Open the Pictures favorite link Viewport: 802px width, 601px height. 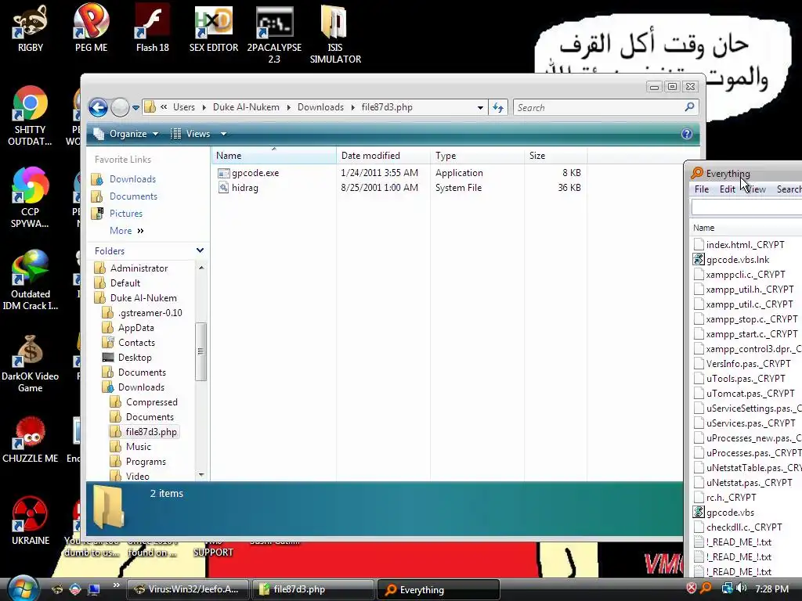tap(126, 214)
